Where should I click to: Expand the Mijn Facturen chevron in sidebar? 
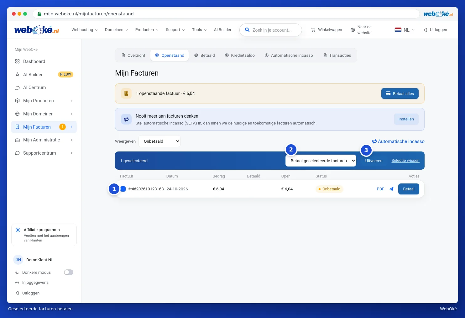(x=71, y=127)
